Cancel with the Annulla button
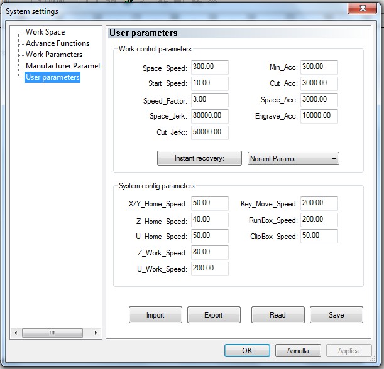The height and width of the screenshot is (369, 384). pos(298,351)
